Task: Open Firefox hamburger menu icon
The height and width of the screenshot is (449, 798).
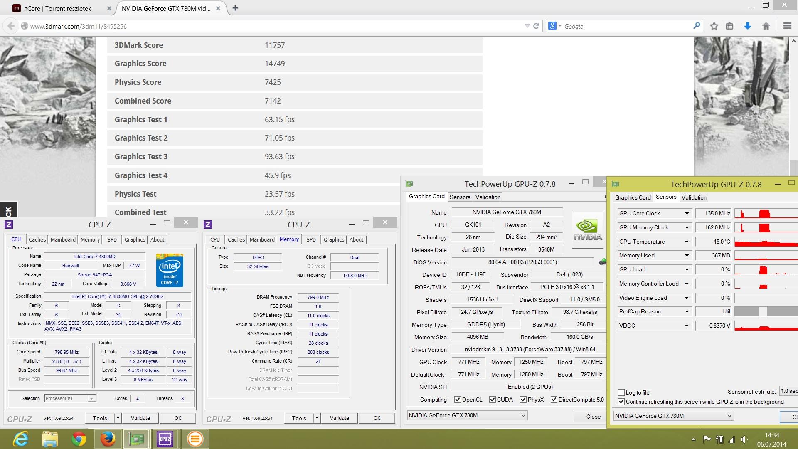Action: [787, 26]
